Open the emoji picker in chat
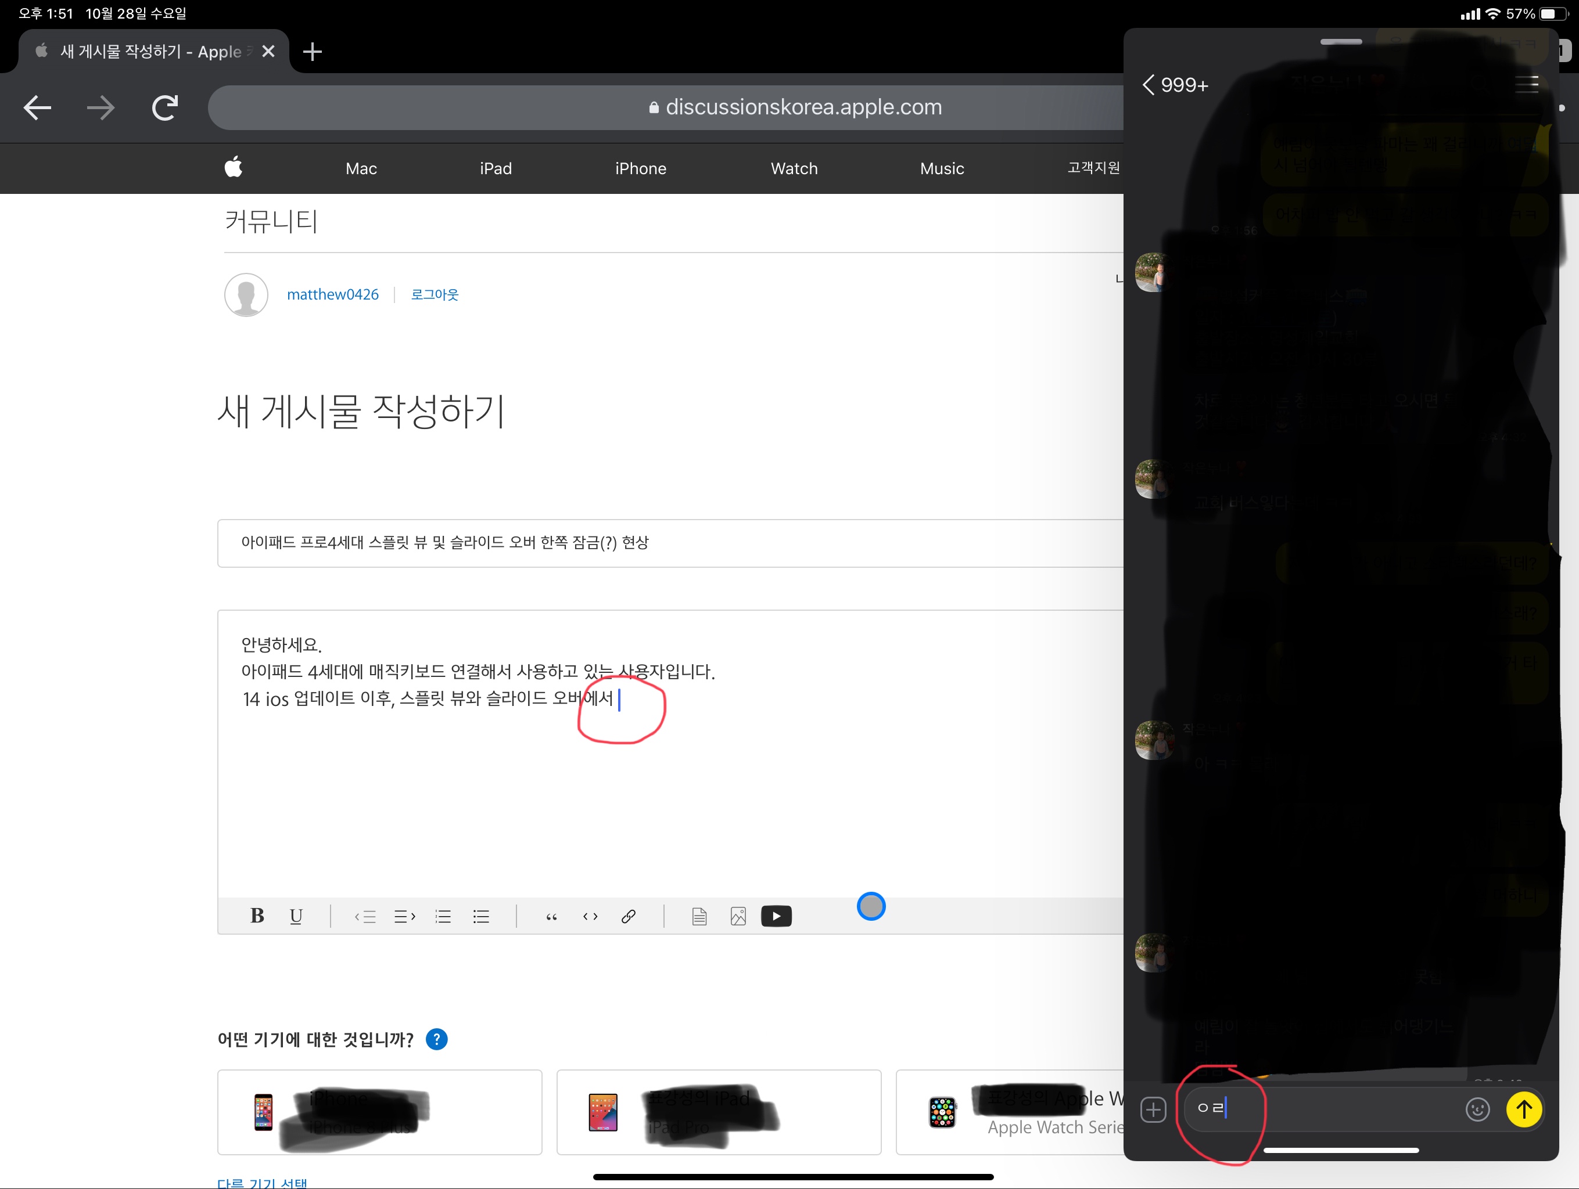 (1477, 1109)
